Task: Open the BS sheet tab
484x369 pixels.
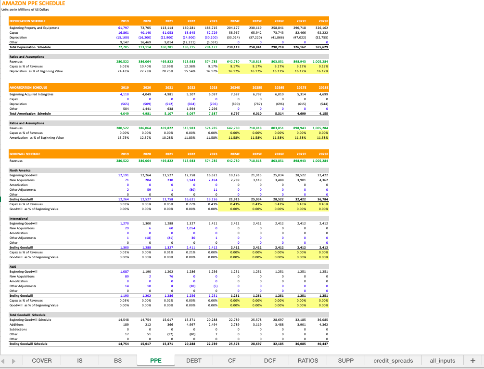Action: pyautogui.click(x=117, y=361)
